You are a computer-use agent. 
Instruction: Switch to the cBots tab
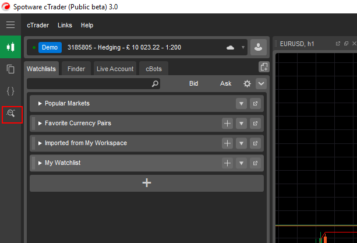[x=154, y=69]
